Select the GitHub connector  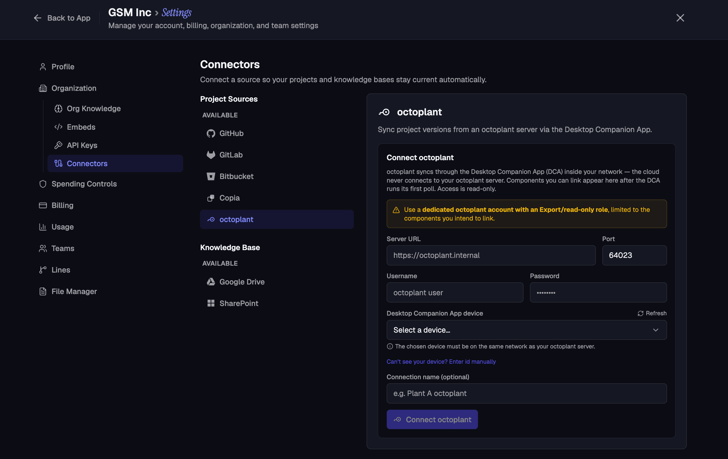(277, 134)
